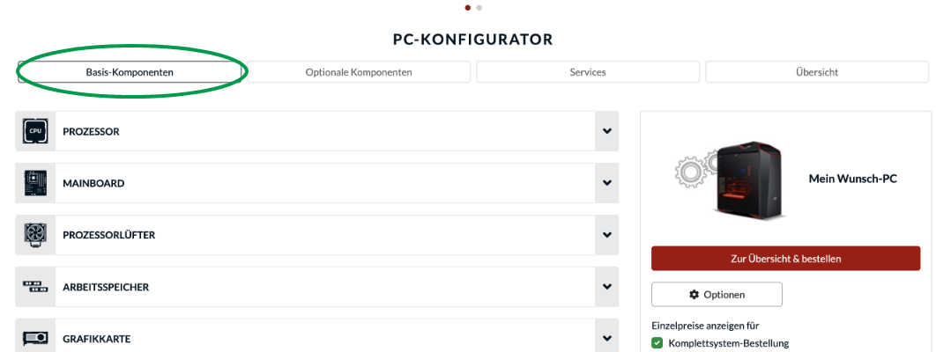936x352 pixels.
Task: Expand the Arbeitsspeicher section chevron
Action: (x=607, y=287)
